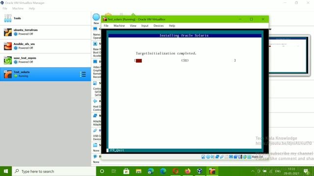Click 'Powered Off' status under Ansible_nfs_vm

click(26, 48)
